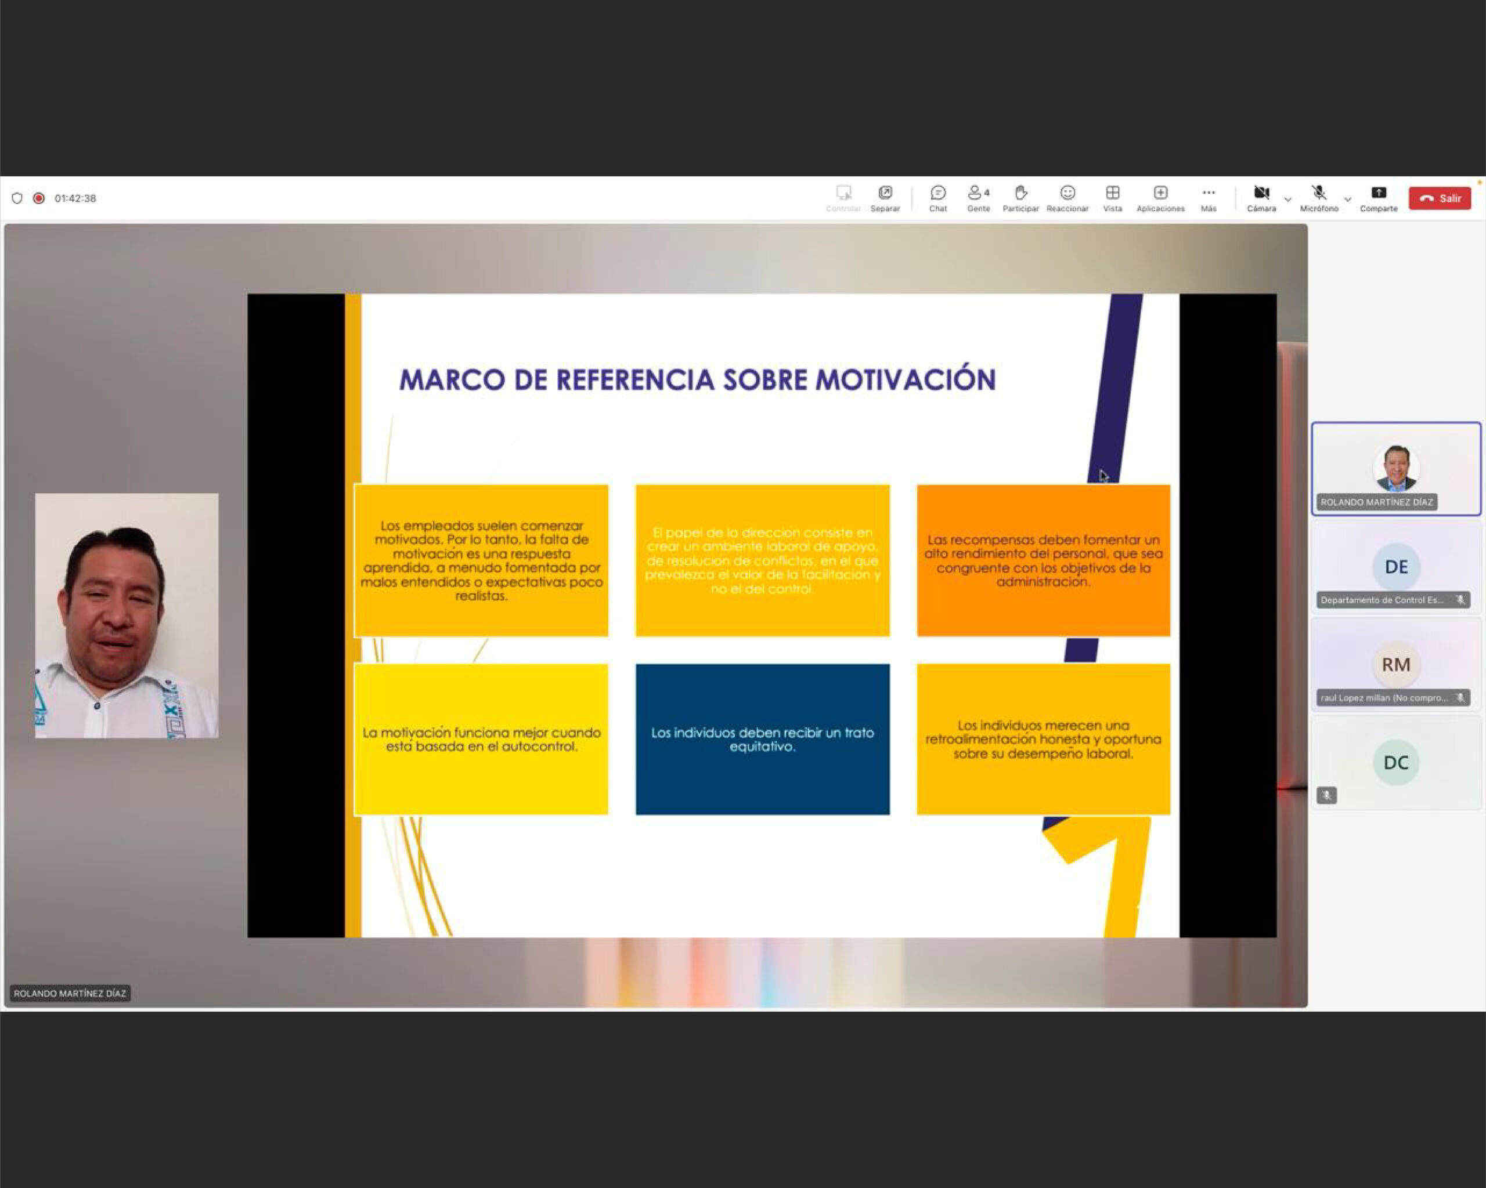The width and height of the screenshot is (1486, 1188).
Task: Click slide title MARCO DE REFERENCIA SOBRE MOTIVACIÓN
Action: (698, 379)
